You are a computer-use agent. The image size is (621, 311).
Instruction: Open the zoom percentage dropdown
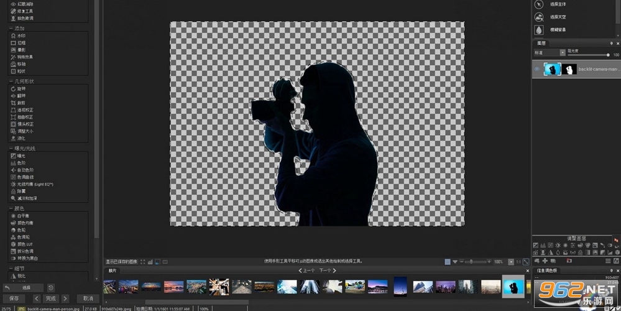(x=512, y=262)
